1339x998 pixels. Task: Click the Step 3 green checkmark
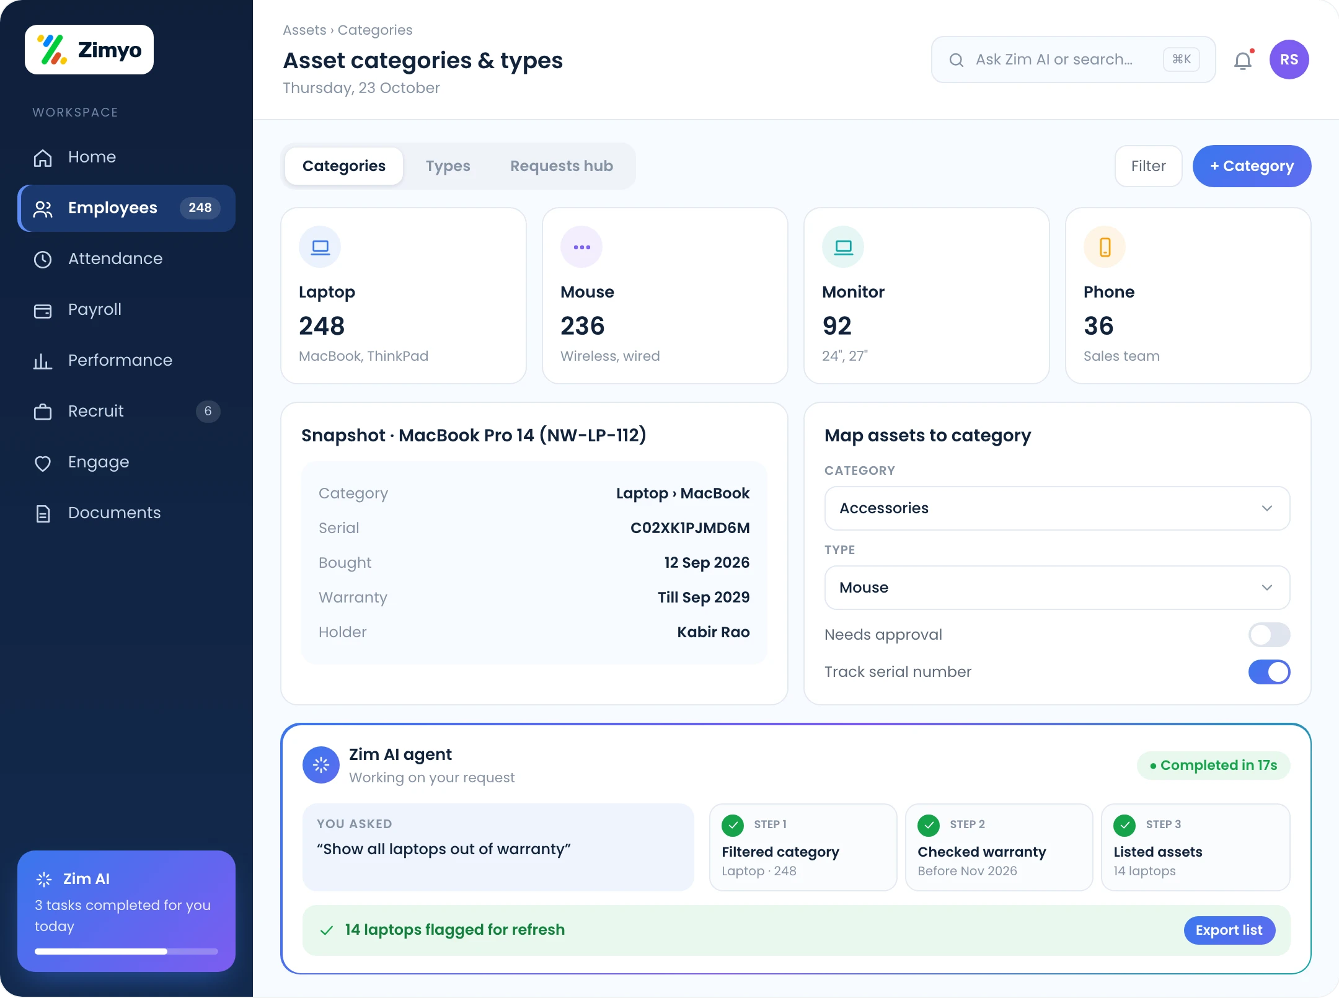pyautogui.click(x=1125, y=825)
